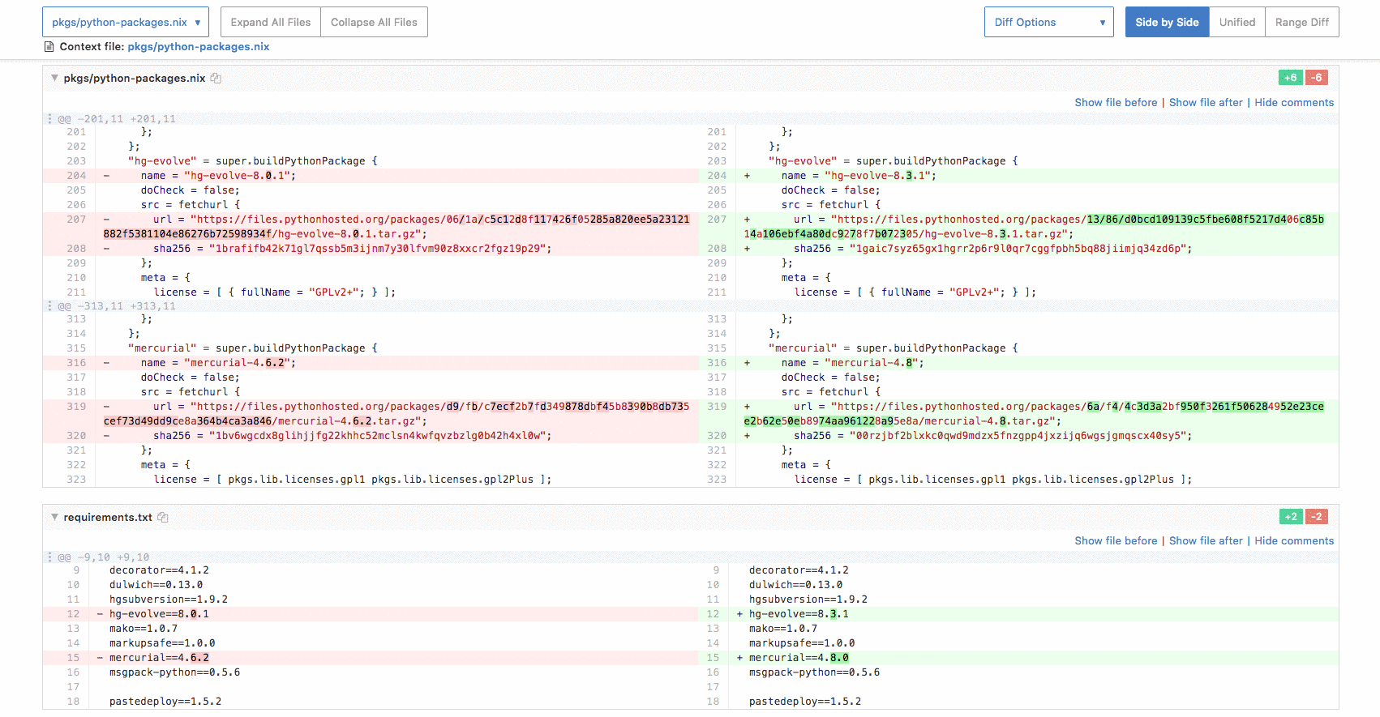Click the +6 additions badge
This screenshot has height=717, width=1380.
(x=1290, y=78)
